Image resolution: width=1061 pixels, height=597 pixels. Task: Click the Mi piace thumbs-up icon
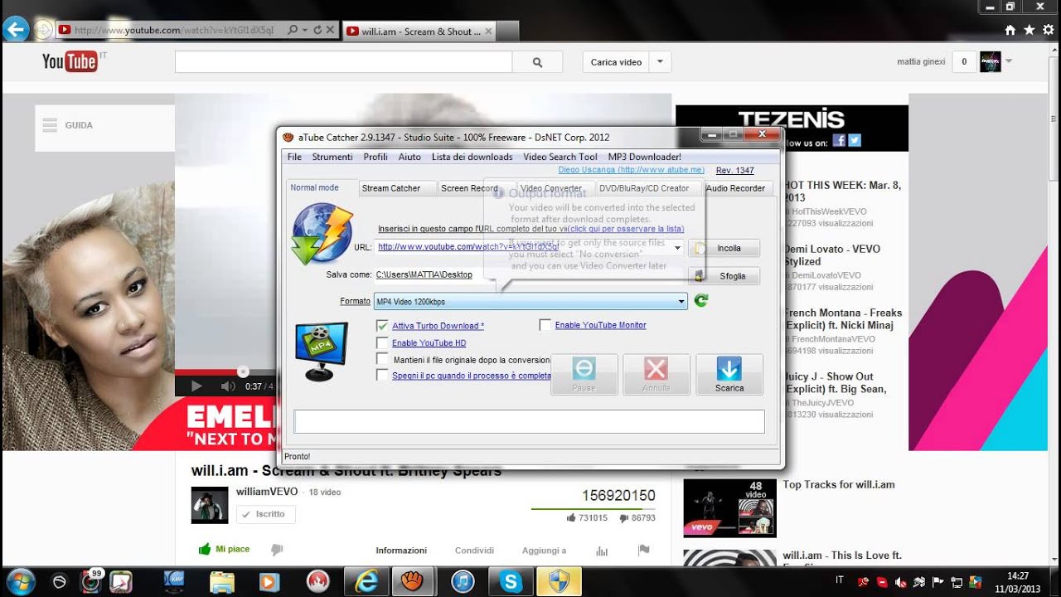click(204, 549)
